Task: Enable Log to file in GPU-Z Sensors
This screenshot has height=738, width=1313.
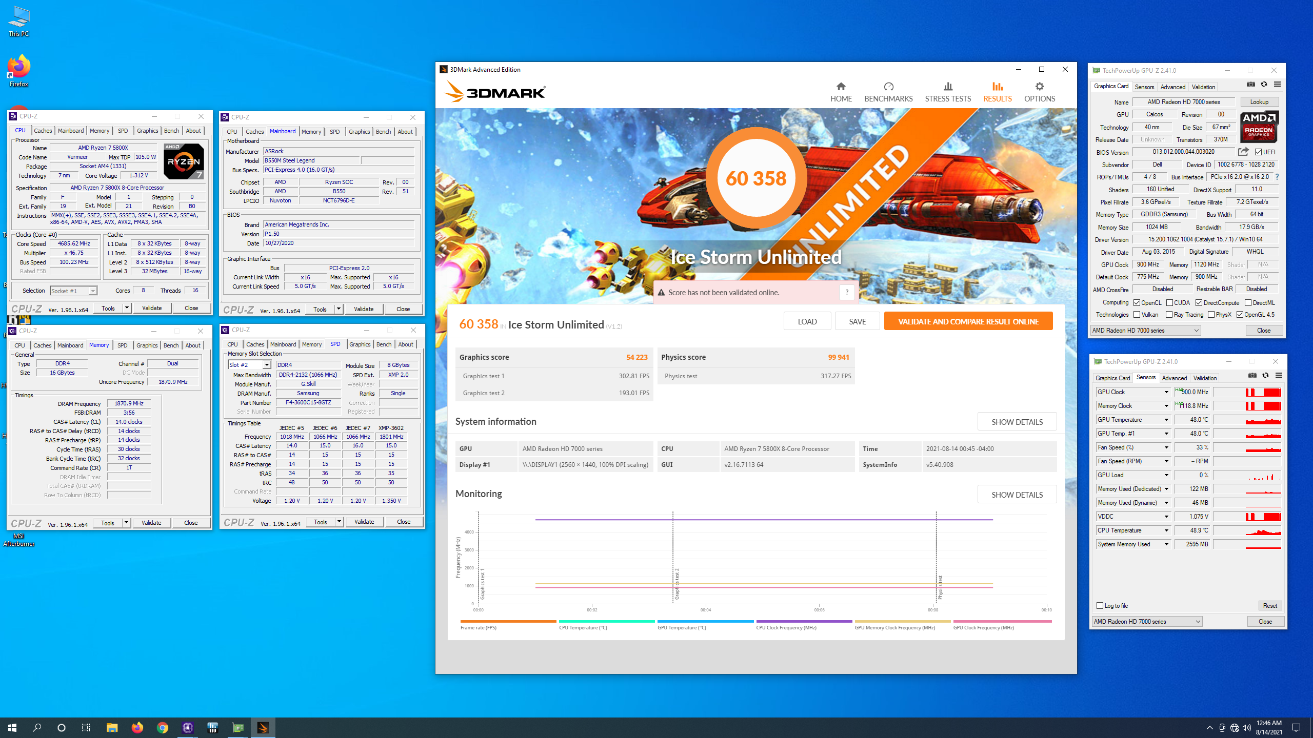Action: pyautogui.click(x=1100, y=606)
